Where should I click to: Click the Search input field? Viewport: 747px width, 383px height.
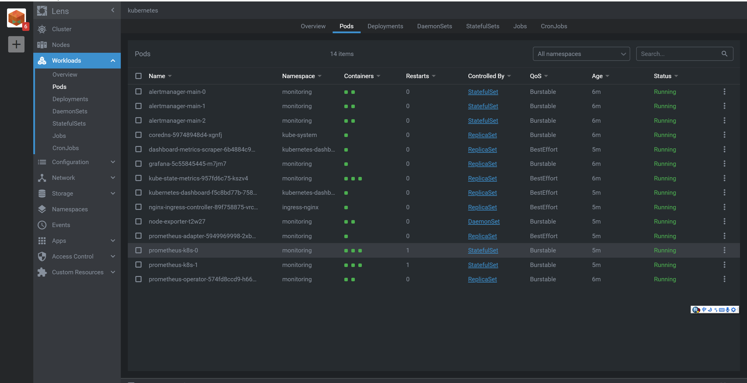(x=678, y=54)
